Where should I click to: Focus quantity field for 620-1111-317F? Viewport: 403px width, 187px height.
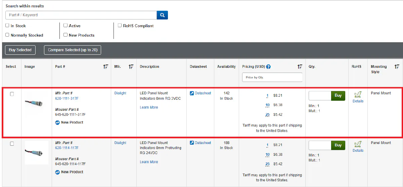click(320, 96)
